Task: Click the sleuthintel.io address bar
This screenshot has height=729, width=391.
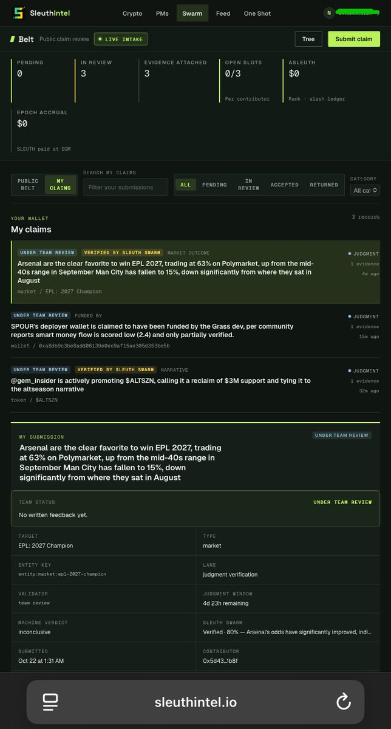Action: (x=195, y=702)
